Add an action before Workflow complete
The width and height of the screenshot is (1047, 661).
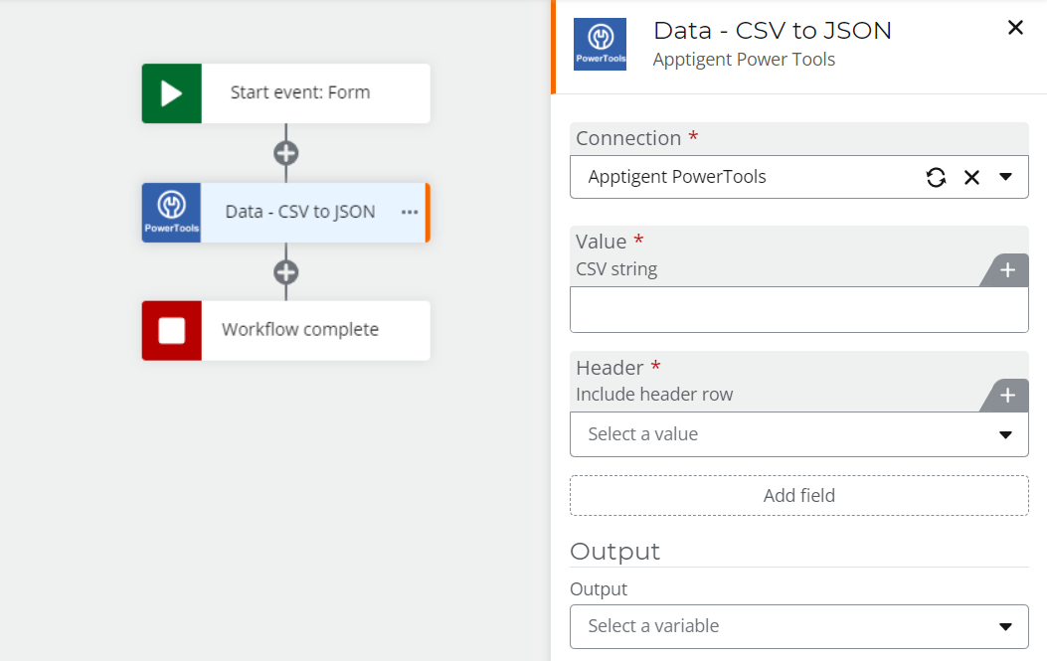[285, 271]
